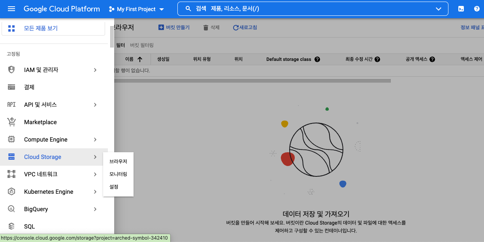The image size is (484, 242).
Task: Click help icon beside 공개 액세스
Action: [x=432, y=59]
